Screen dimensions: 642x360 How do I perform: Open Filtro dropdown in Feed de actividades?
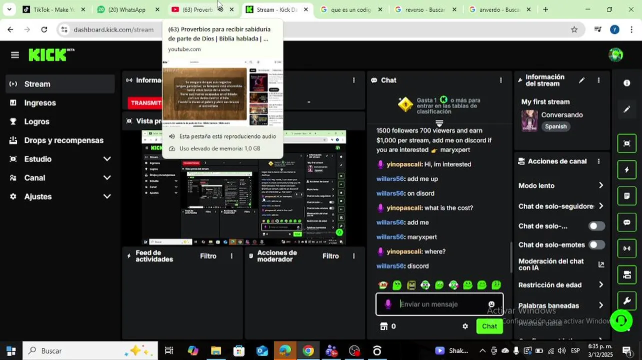pos(208,256)
